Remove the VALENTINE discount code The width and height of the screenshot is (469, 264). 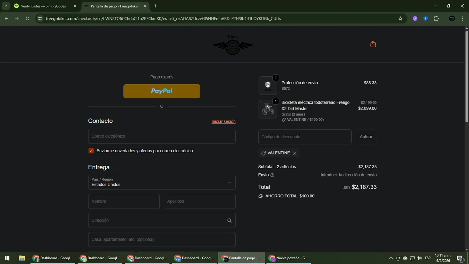(295, 153)
